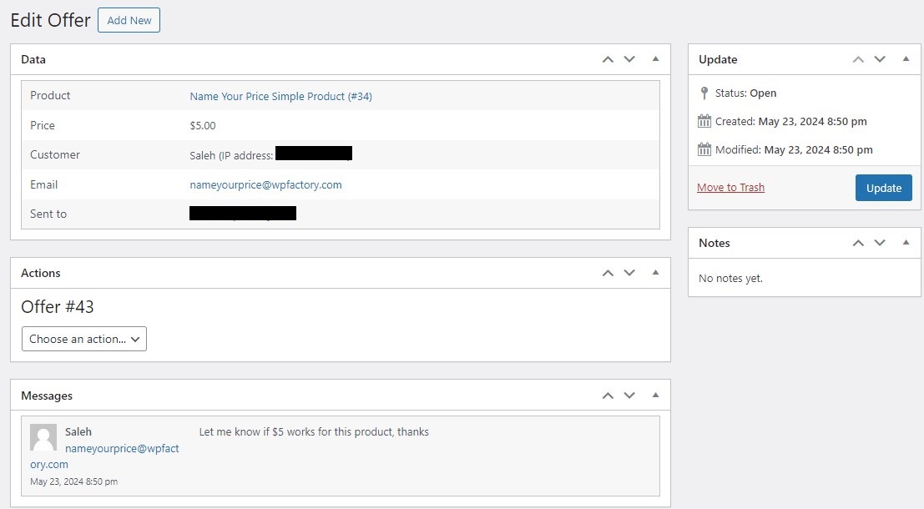924x509 pixels.
Task: Click the up-arrow on the Update panel header
Action: coord(858,59)
